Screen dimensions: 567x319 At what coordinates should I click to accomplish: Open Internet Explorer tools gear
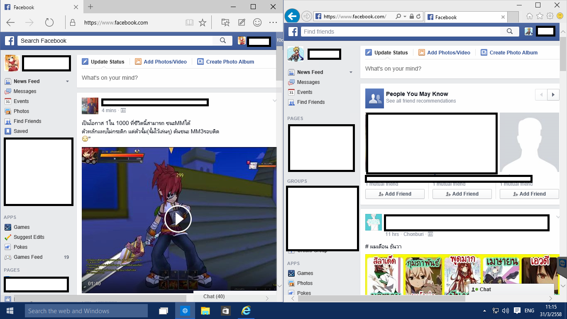tap(550, 16)
